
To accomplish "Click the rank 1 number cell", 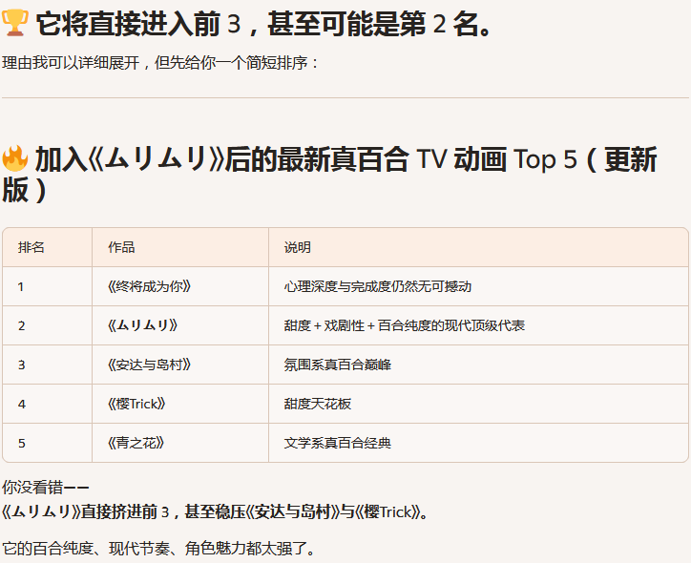I will coord(21,286).
